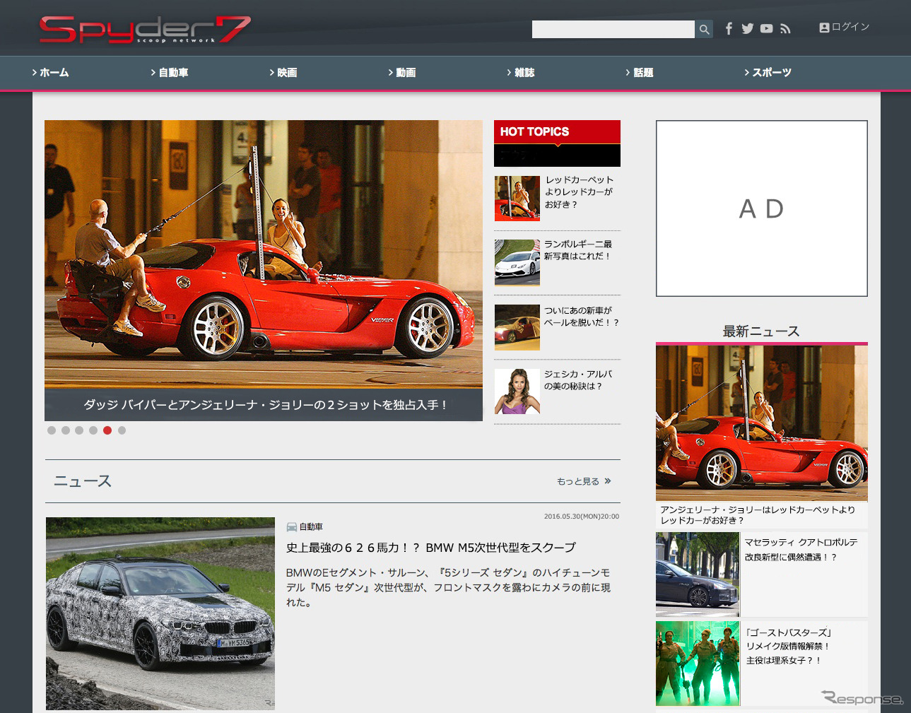Open the 映画 navigation menu
Image resolution: width=911 pixels, height=713 pixels.
(x=286, y=73)
